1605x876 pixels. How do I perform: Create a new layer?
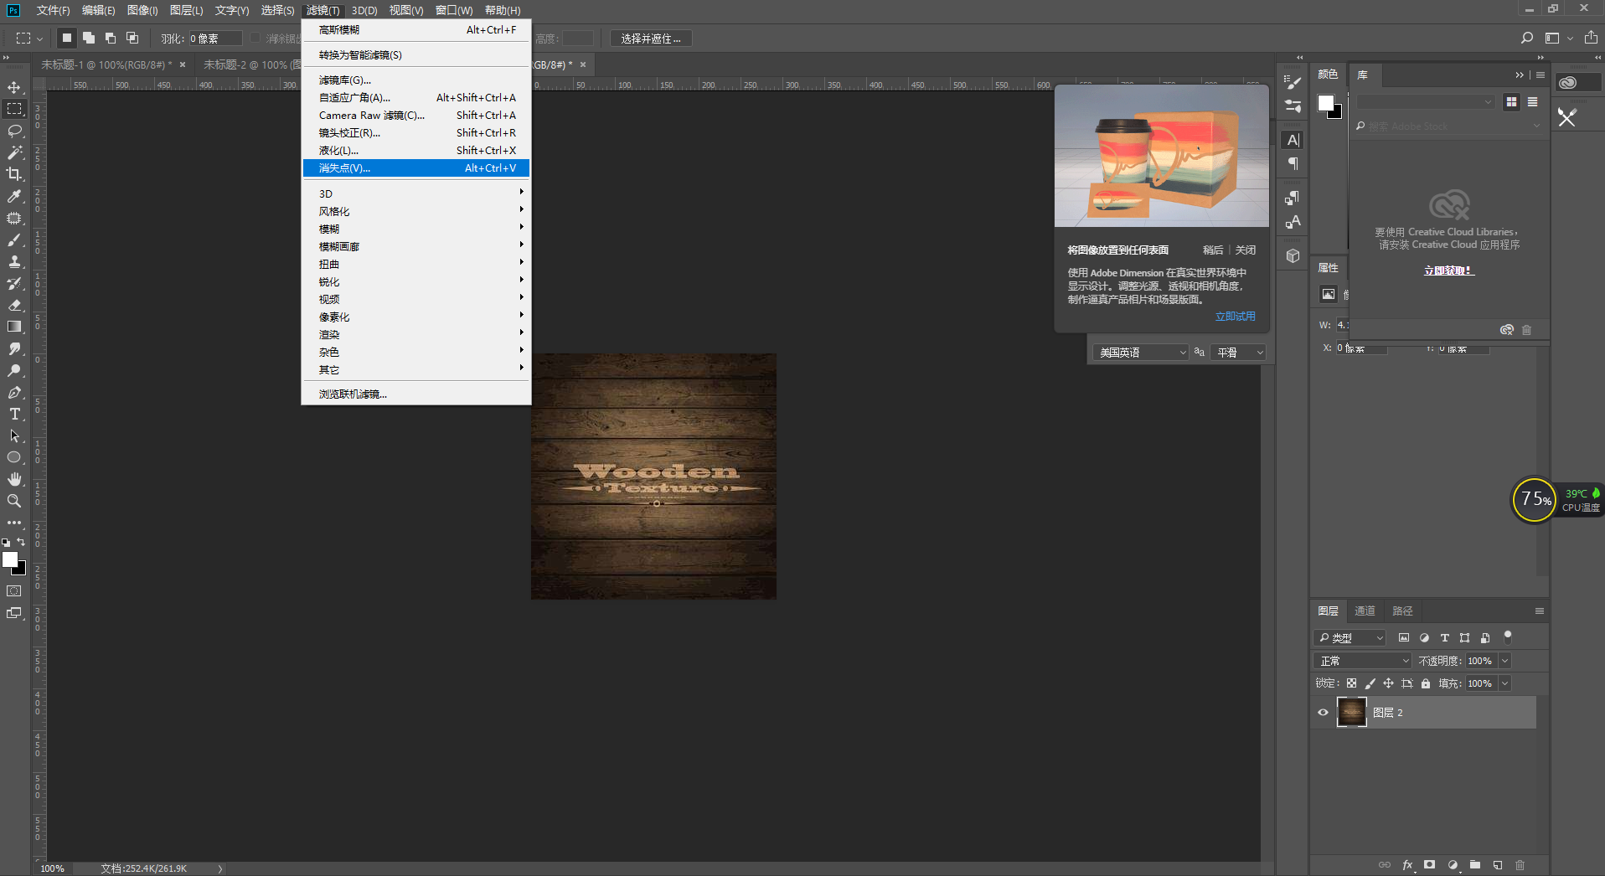pos(1498,865)
